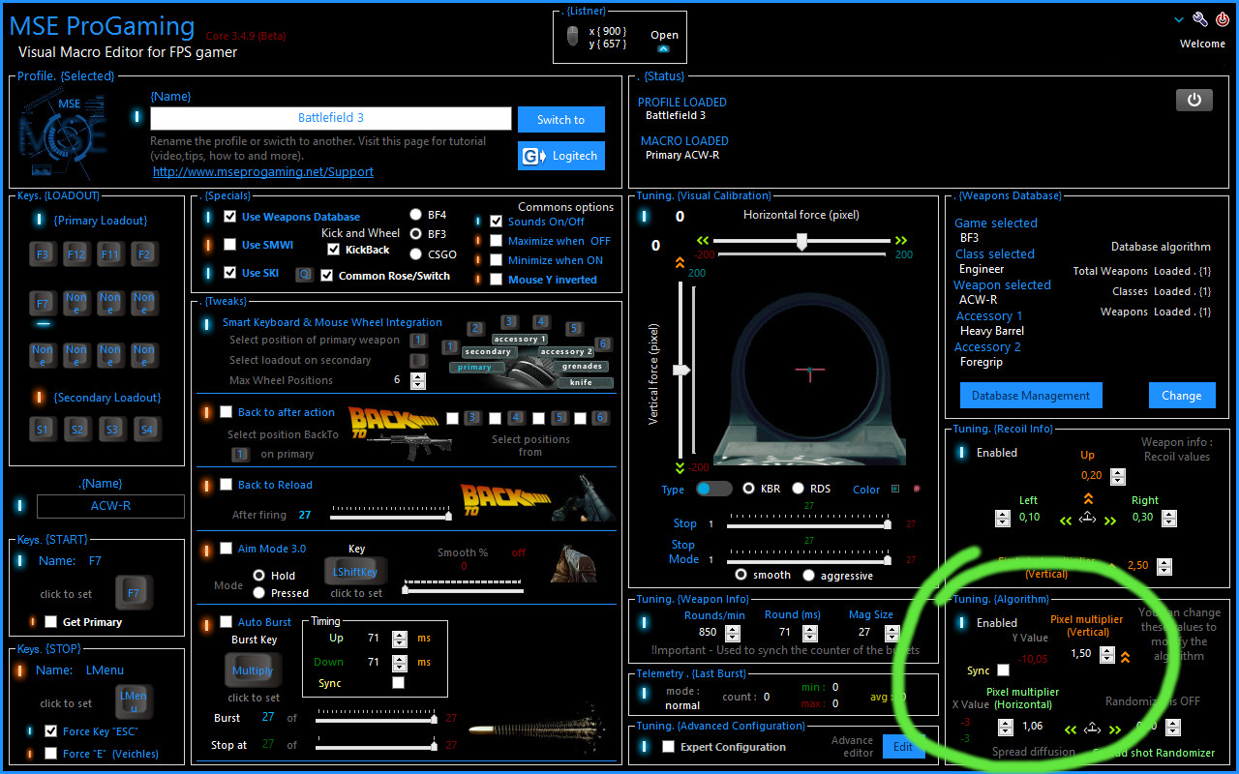Open the wrench tools icon at top right
Screen dimensions: 1239x774
1200,19
